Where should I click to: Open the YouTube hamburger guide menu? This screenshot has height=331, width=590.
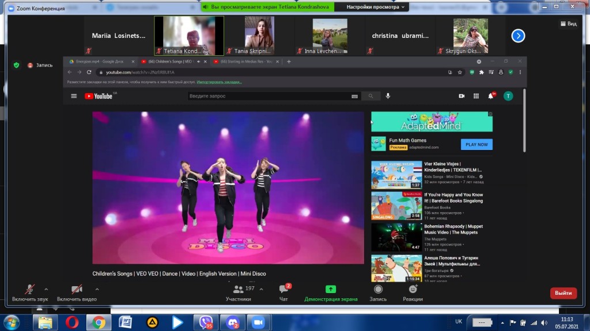pos(74,96)
